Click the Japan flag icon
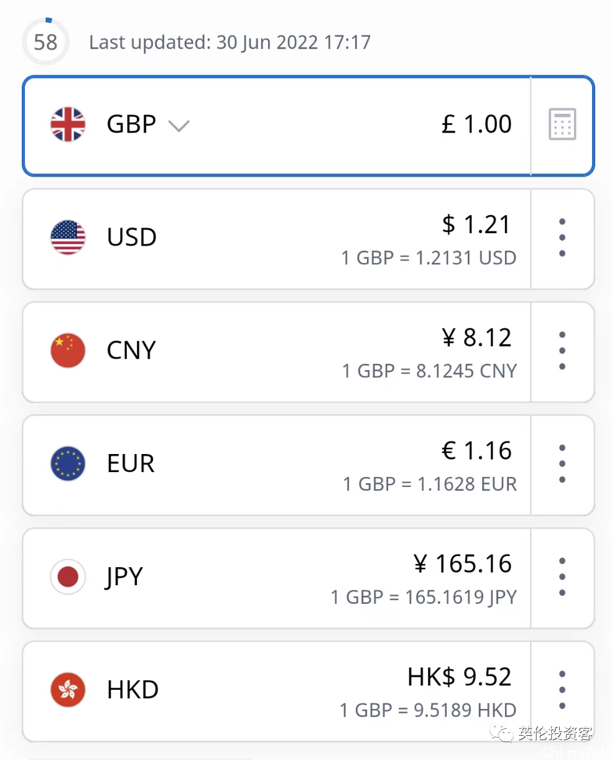Viewport: 612px width, 760px height. (68, 577)
